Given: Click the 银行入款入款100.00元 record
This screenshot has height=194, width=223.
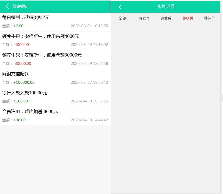Looking at the screenshot, I should 25,93.
